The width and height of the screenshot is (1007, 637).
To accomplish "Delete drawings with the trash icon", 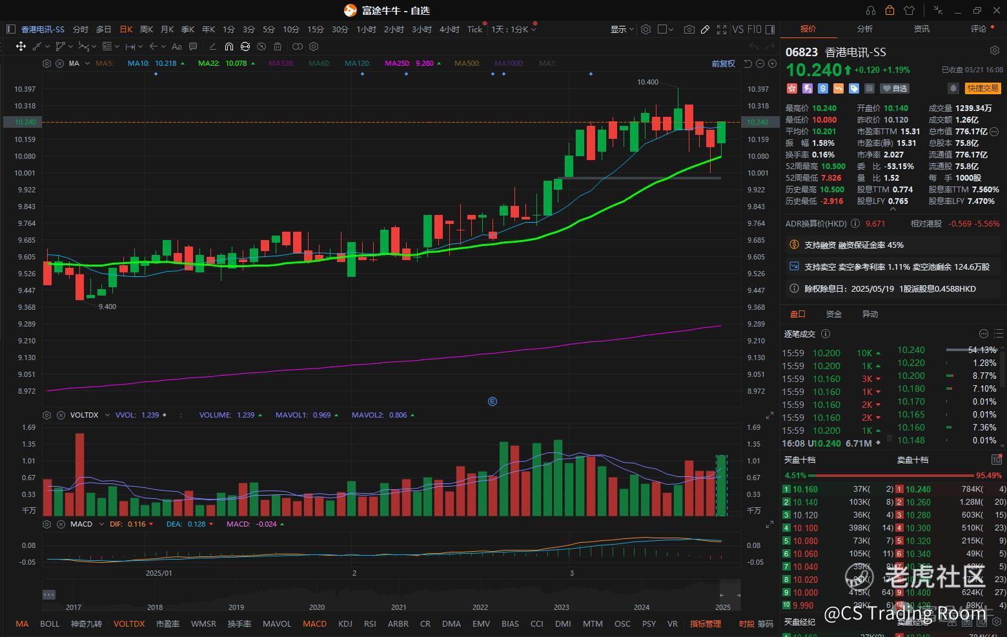I will click(x=278, y=46).
